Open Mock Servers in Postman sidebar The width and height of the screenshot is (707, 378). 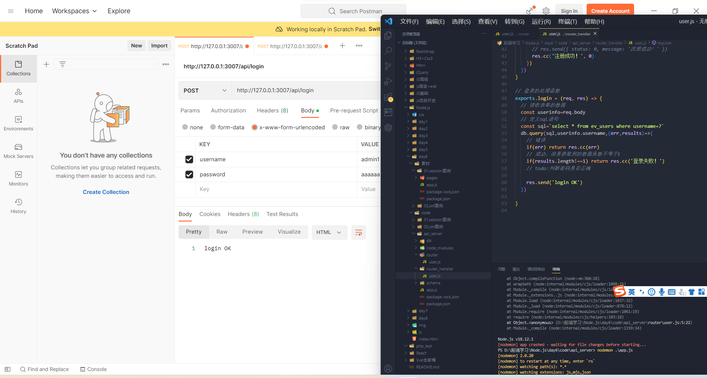coord(18,151)
